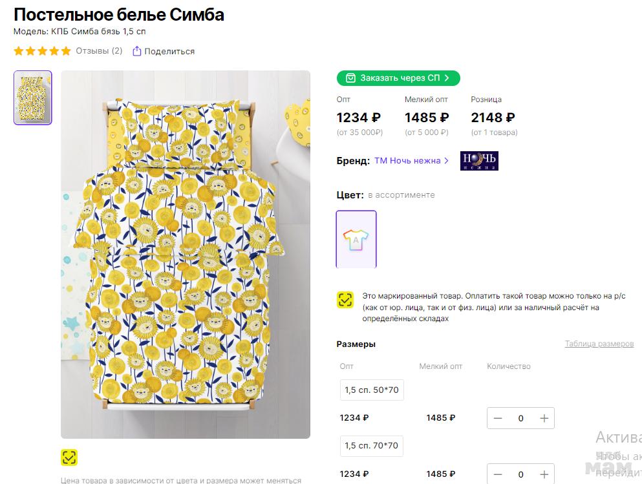642x484 pixels.
Task: Click the Ночь нежна brand logo
Action: (479, 161)
